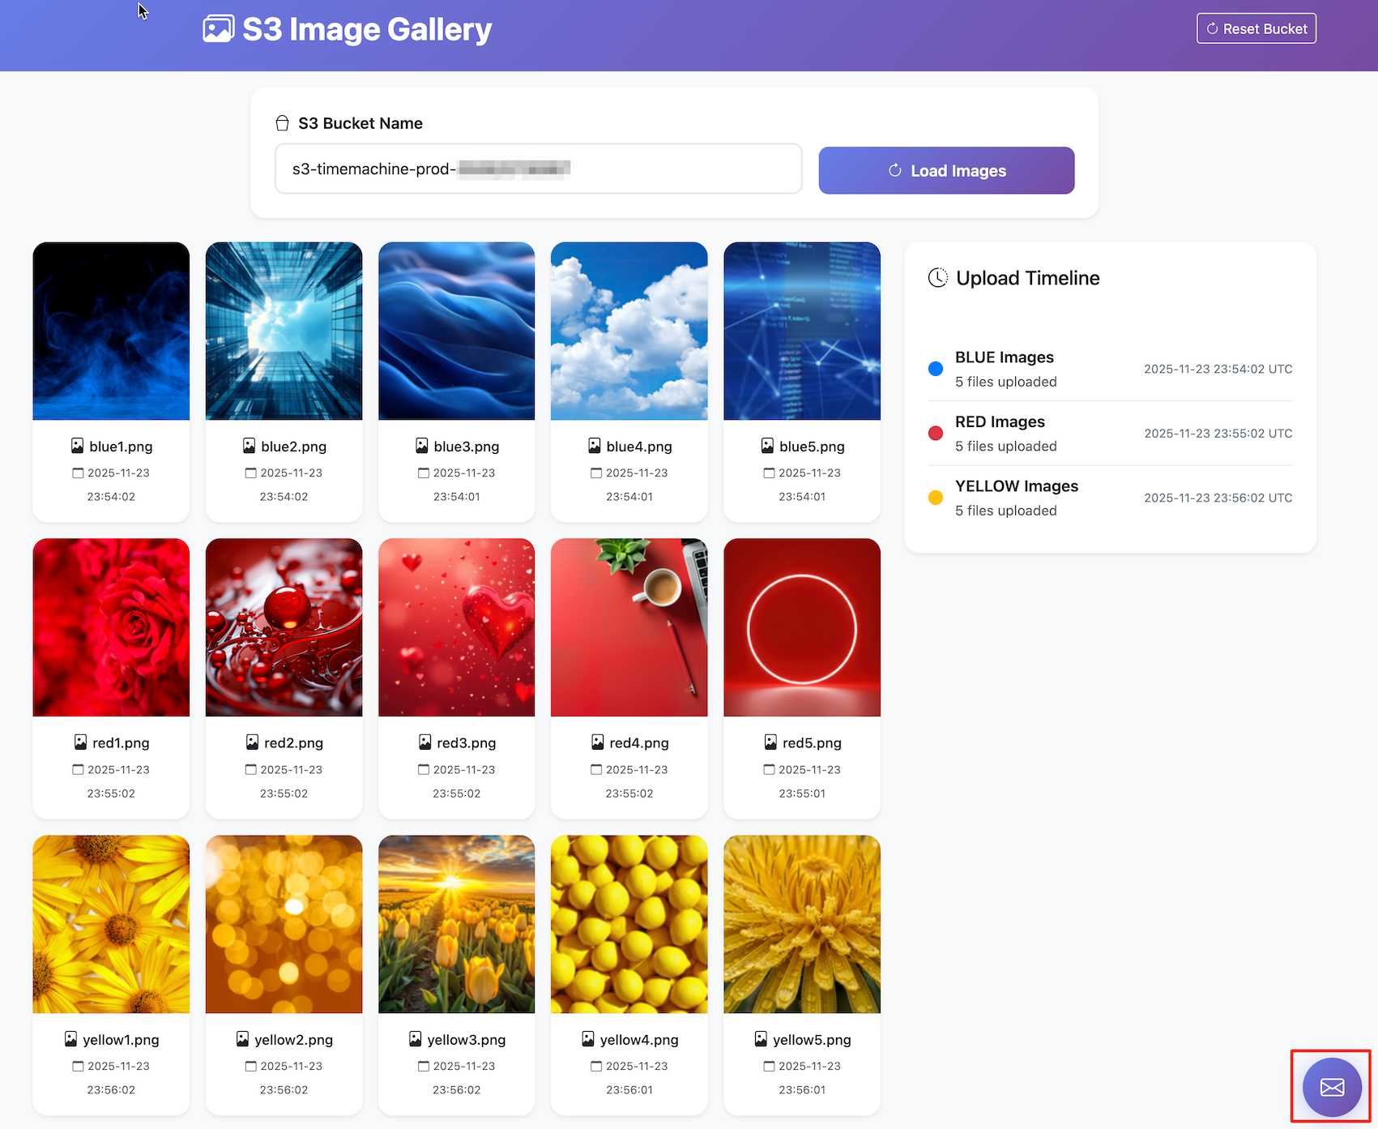The height and width of the screenshot is (1129, 1378).
Task: Open the mail chat floating button
Action: click(x=1331, y=1087)
